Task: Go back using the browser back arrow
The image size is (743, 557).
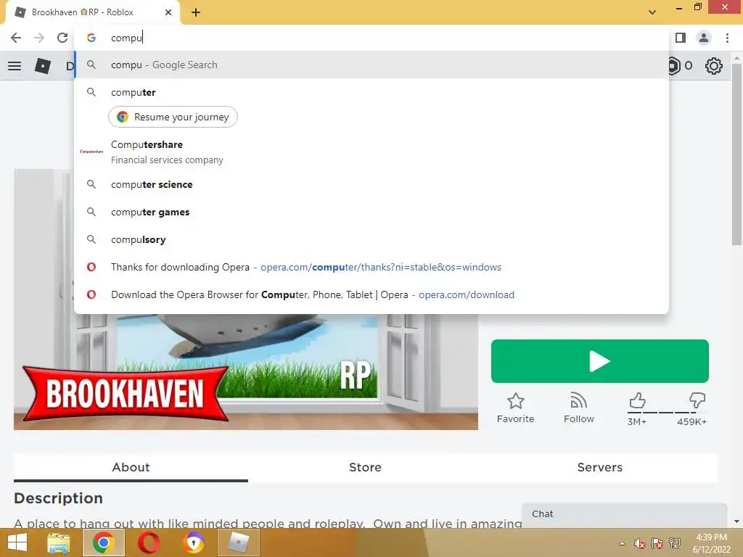Action: 16,38
